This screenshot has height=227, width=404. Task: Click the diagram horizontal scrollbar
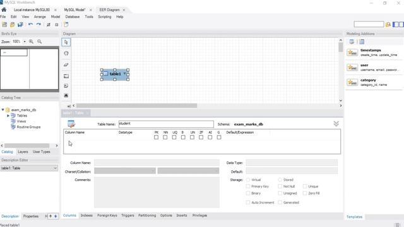pos(136,106)
